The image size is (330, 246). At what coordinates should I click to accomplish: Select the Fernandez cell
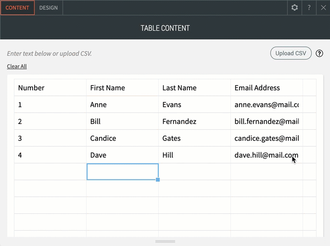pyautogui.click(x=194, y=122)
